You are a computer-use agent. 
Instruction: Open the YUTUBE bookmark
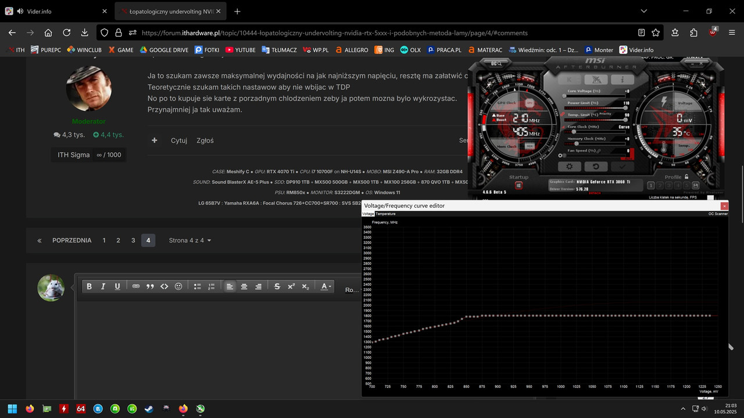(240, 50)
